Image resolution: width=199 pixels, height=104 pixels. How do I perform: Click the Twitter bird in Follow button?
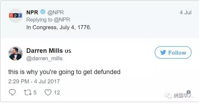coord(163,52)
